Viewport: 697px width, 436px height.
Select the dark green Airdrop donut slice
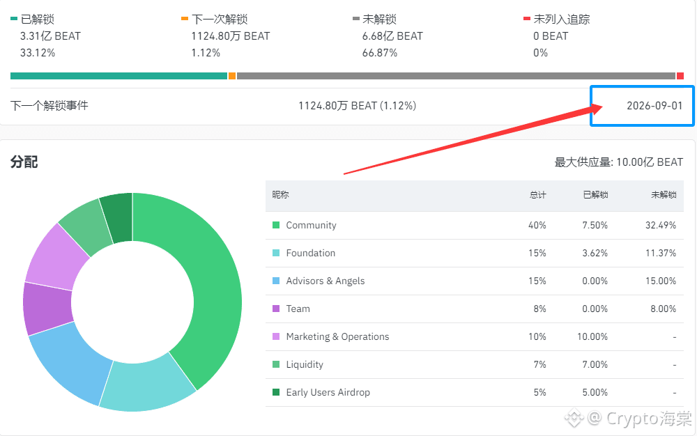tap(118, 217)
